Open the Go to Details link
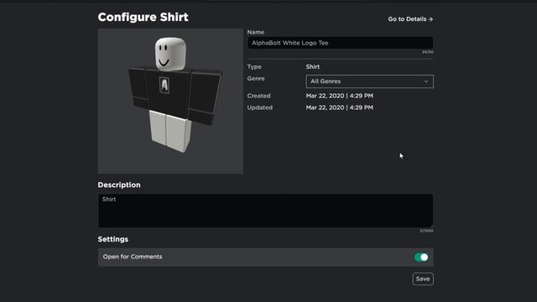Screen dimensions: 537x302 click(410, 19)
